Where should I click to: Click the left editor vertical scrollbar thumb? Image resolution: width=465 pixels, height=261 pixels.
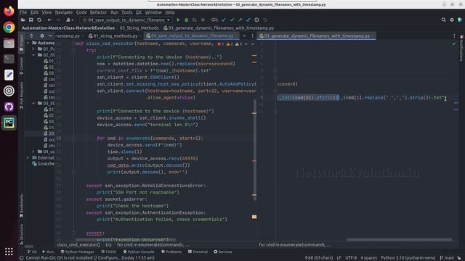tap(255, 149)
